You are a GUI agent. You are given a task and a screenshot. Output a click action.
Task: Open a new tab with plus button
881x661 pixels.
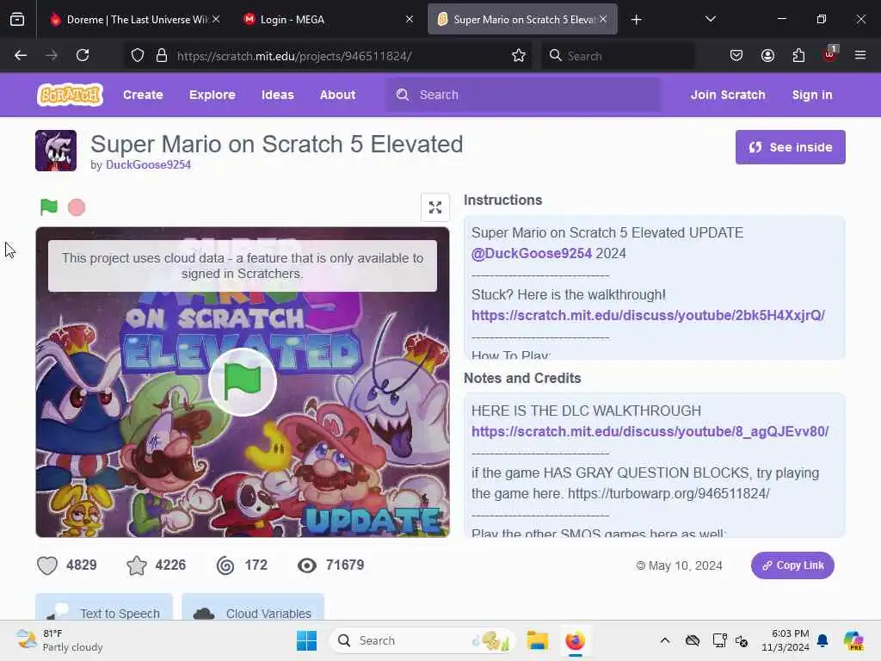pyautogui.click(x=636, y=20)
